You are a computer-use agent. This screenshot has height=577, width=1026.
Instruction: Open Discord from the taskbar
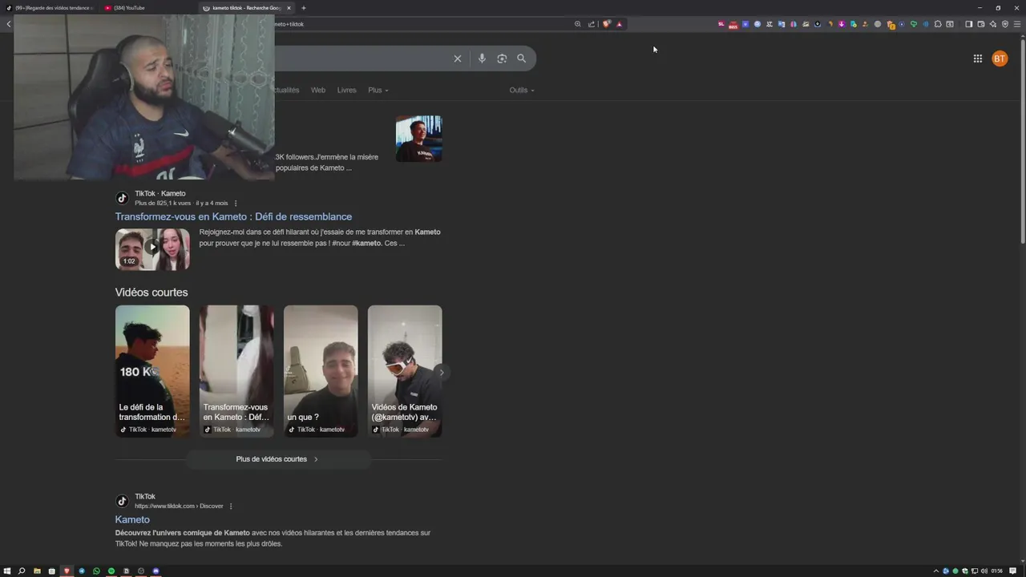(x=156, y=571)
